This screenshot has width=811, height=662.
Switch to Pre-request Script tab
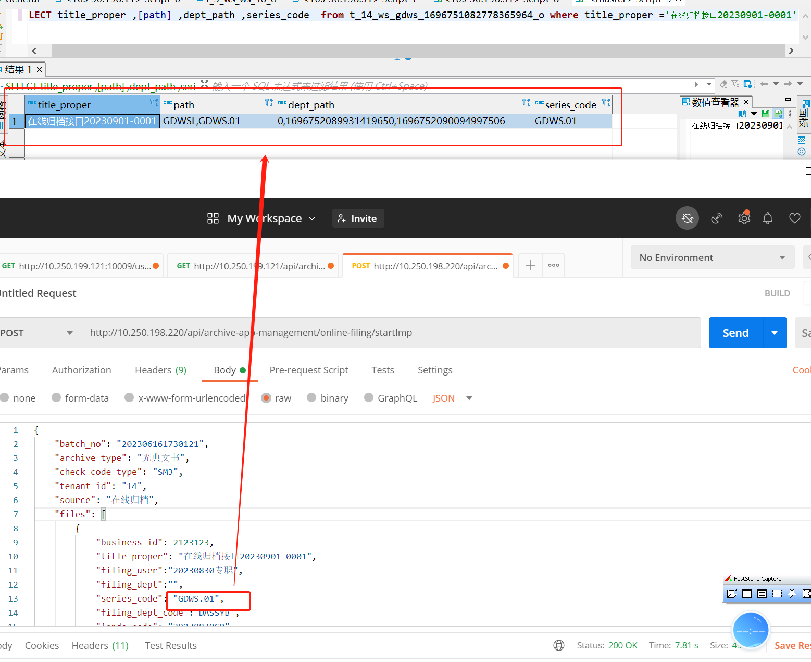point(309,370)
